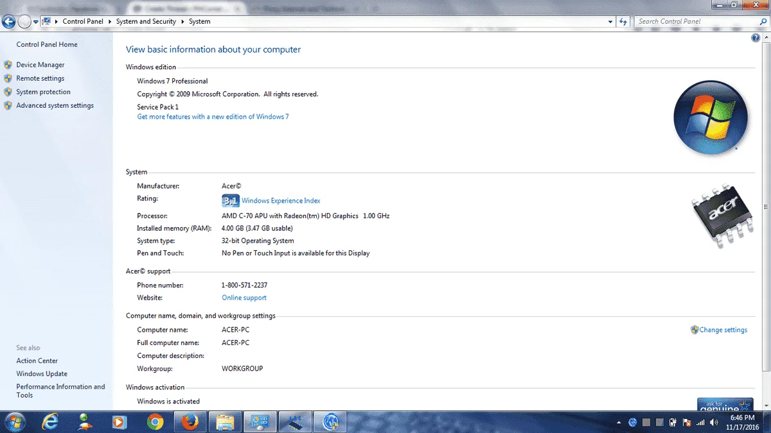Viewport: 771px width, 433px height.
Task: Open the recent pages dropdown arrow
Action: 36,22
